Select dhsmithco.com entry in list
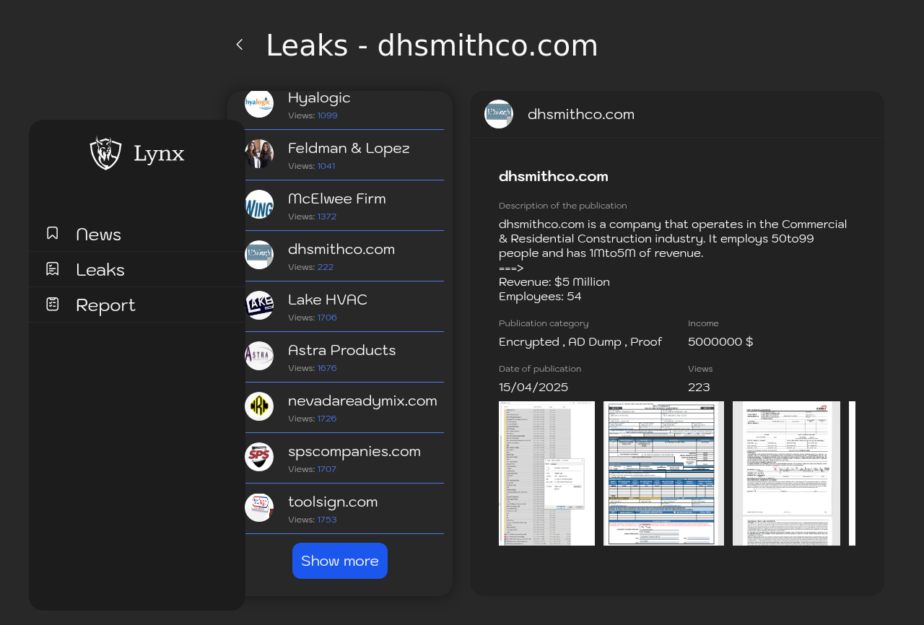 (x=344, y=256)
